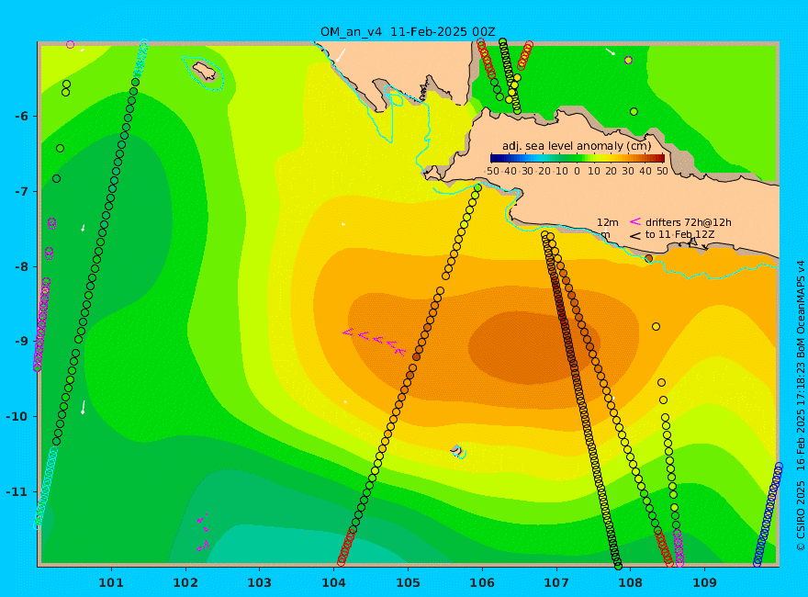Click the magenta drifter markers near 102E, 11.5S
808x597 pixels.
coord(203,533)
